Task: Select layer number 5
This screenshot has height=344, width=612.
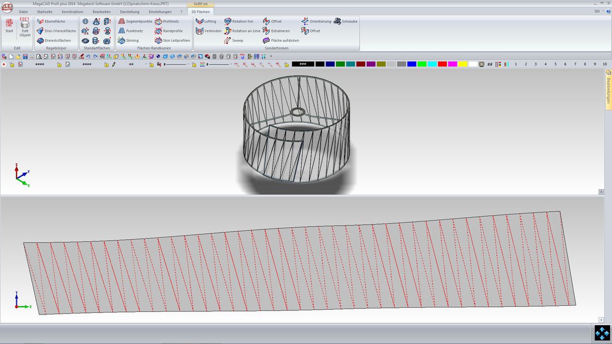Action: (556, 64)
